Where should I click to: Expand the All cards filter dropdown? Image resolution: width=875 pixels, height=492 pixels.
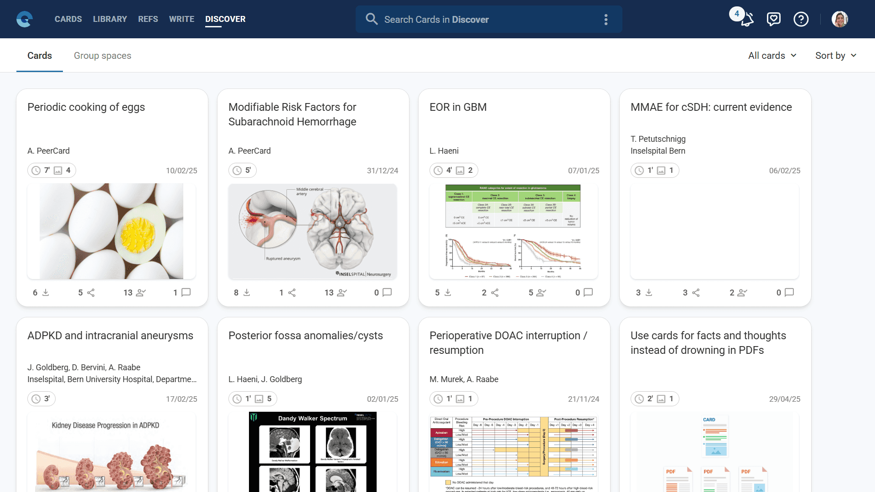772,56
